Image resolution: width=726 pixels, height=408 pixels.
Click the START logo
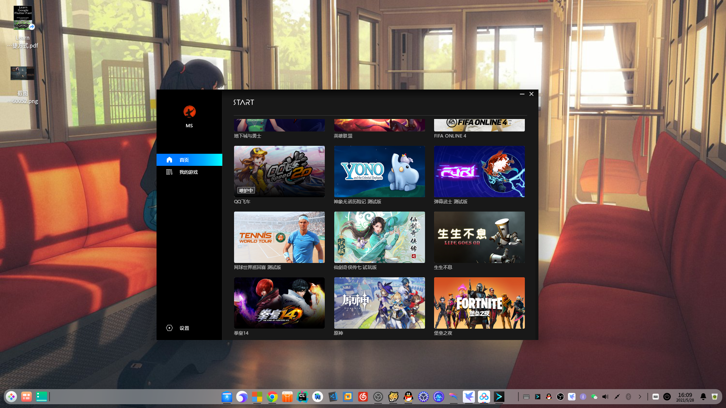(x=244, y=102)
